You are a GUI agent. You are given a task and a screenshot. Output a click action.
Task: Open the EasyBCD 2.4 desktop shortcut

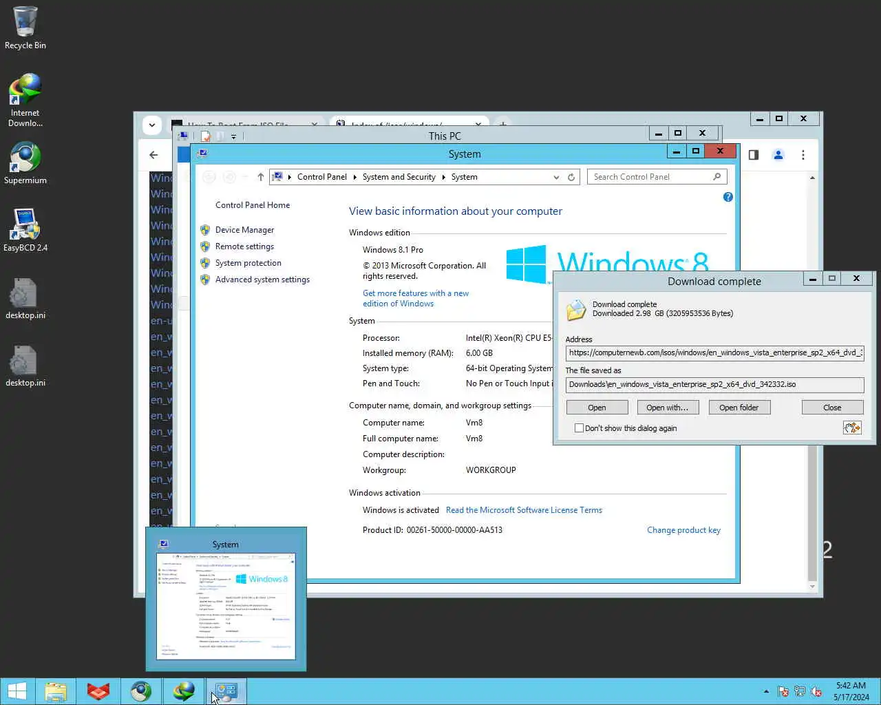click(25, 231)
